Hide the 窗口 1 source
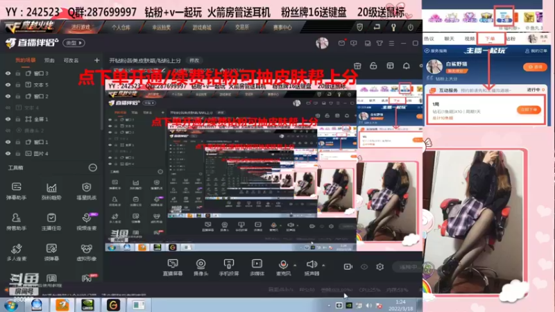The height and width of the screenshot is (312, 555). [8, 142]
